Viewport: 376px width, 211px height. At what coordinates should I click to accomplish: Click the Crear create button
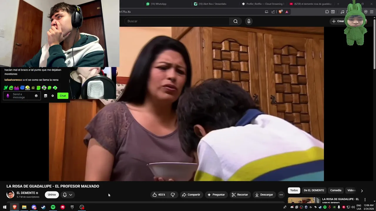click(338, 21)
